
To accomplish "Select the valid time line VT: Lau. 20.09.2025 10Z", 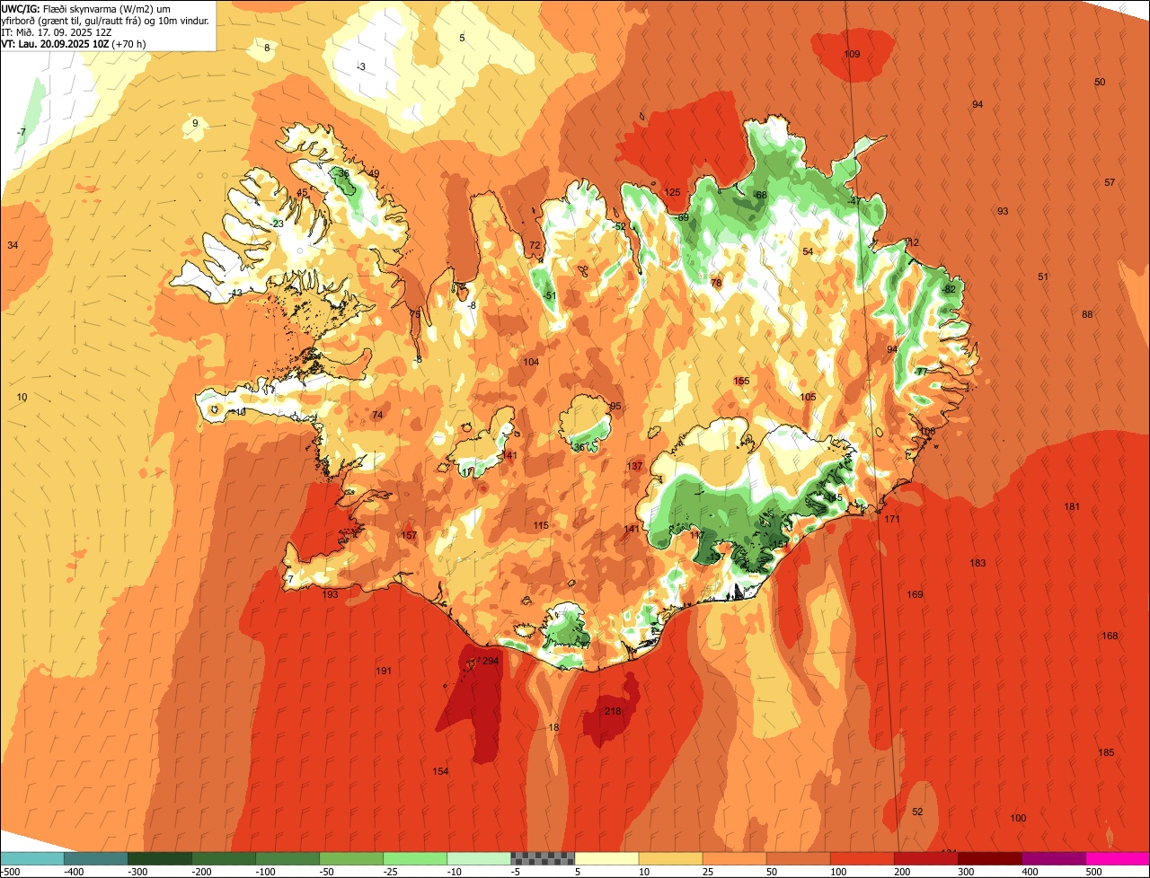I will [74, 43].
